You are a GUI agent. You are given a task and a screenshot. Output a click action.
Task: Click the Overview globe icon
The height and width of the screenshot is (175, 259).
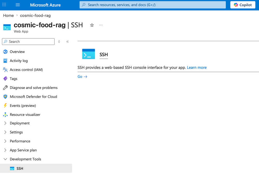pyautogui.click(x=5, y=52)
